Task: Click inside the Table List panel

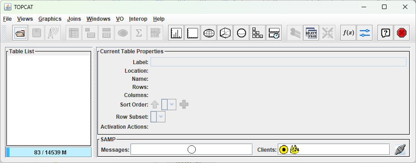Action: click(48, 100)
